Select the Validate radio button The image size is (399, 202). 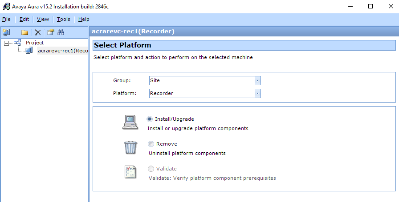click(151, 169)
